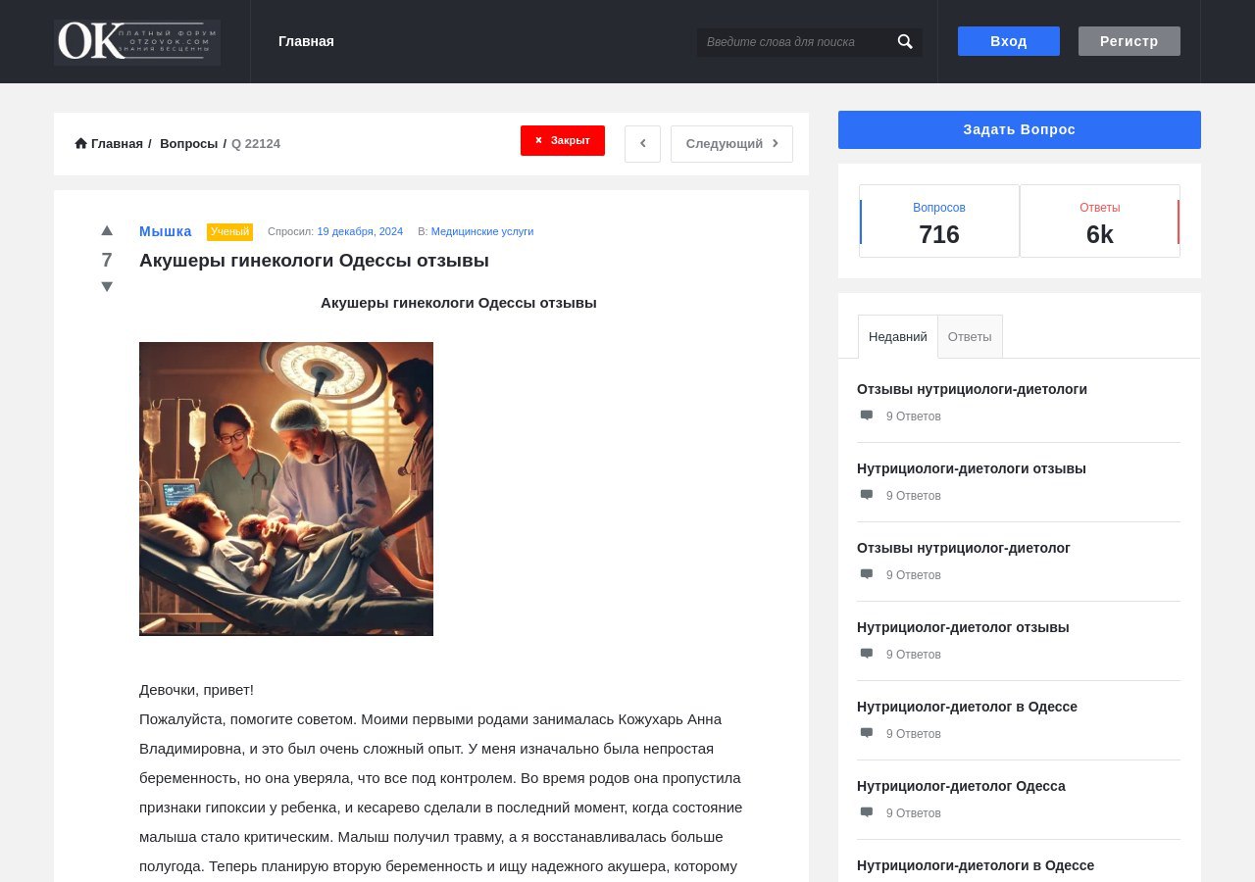This screenshot has height=882, width=1255.
Task: Click the Задать Вопрос button
Action: click(1020, 129)
